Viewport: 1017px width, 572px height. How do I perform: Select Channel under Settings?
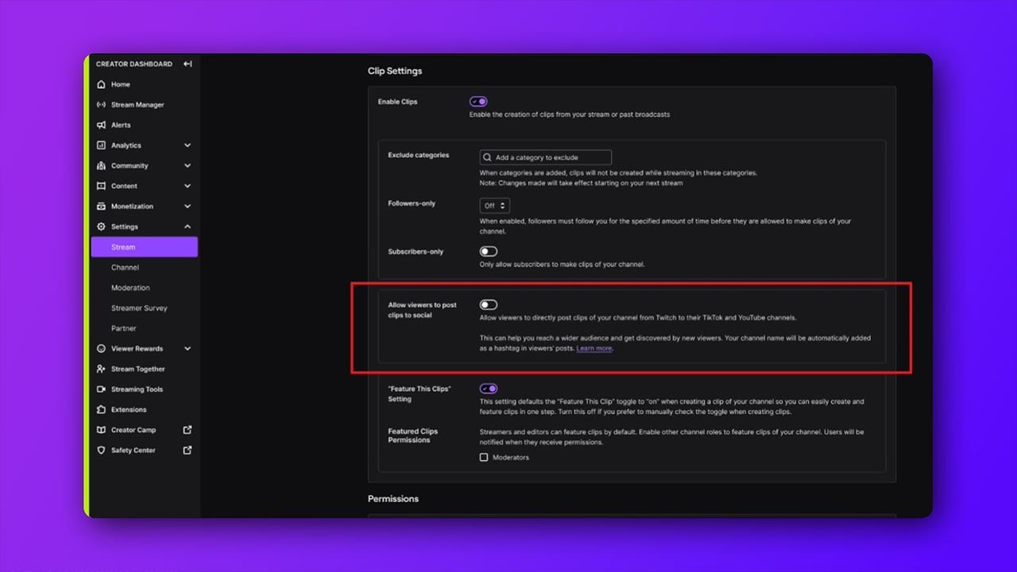click(x=125, y=268)
